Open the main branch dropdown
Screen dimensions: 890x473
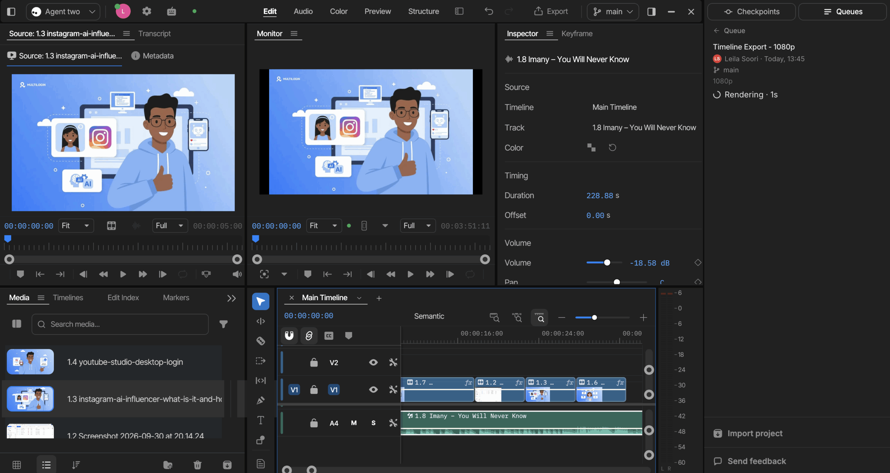coord(613,12)
